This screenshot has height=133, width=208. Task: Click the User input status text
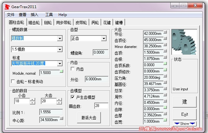[180, 89]
